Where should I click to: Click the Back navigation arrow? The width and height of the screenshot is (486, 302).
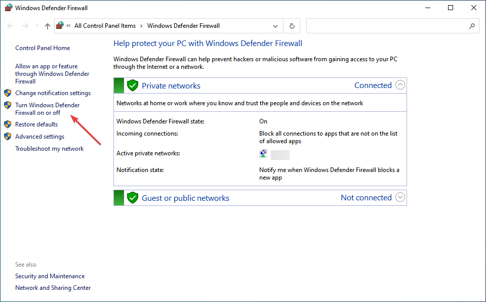click(x=11, y=26)
